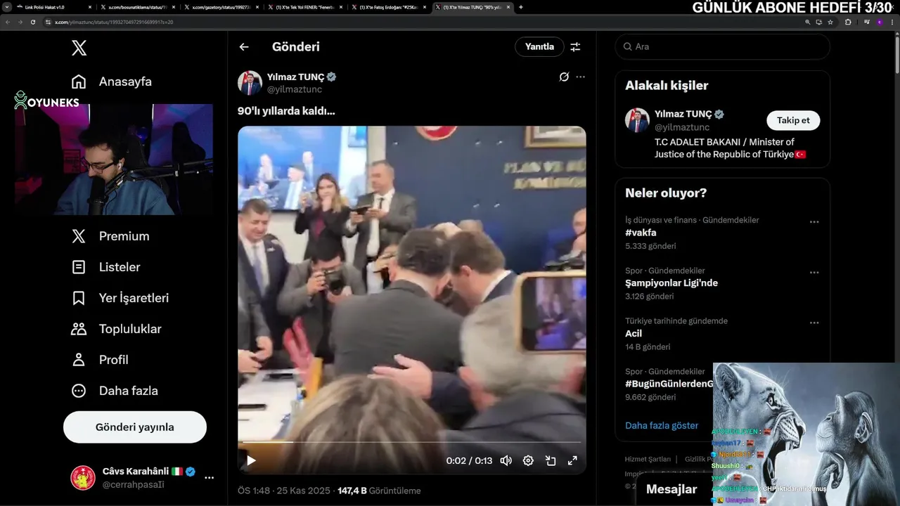Close the Yılmaz TUNÇ browser tab
900x506 pixels.
tap(508, 7)
